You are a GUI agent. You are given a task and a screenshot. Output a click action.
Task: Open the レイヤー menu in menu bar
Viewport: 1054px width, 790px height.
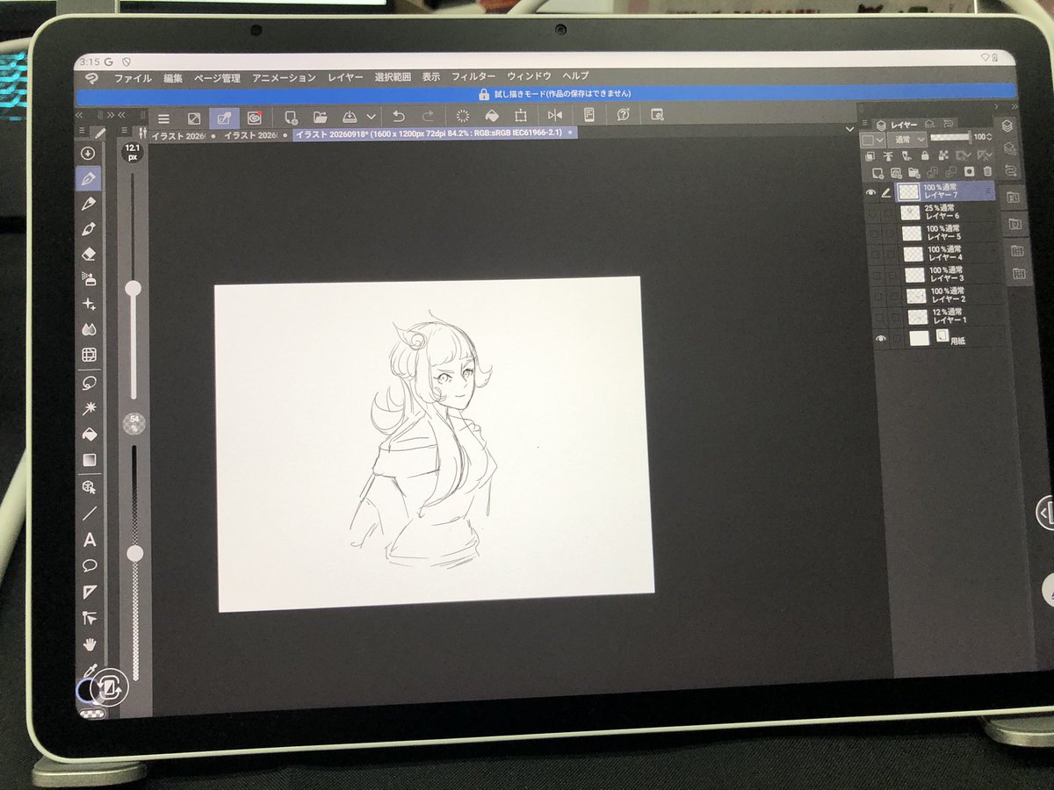345,77
